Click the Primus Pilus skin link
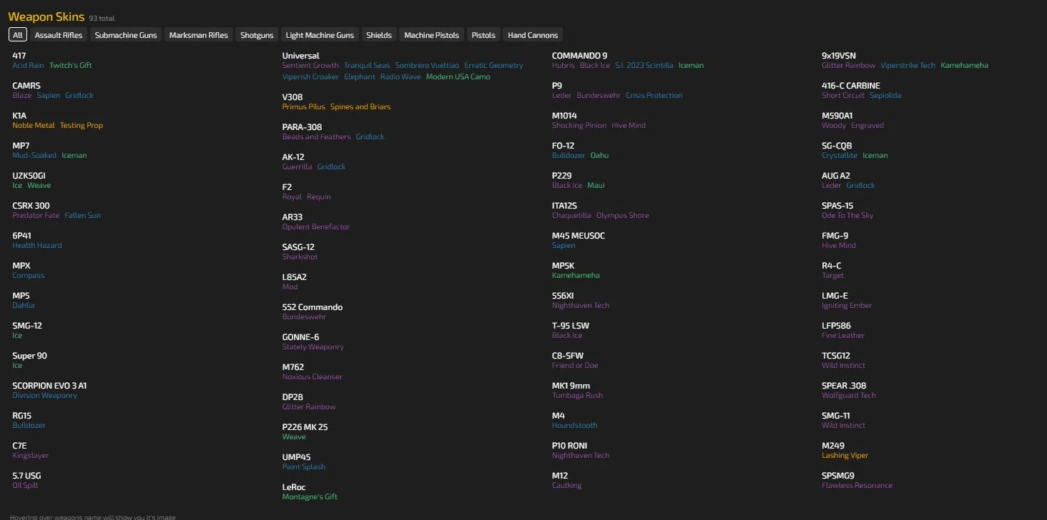 click(304, 106)
